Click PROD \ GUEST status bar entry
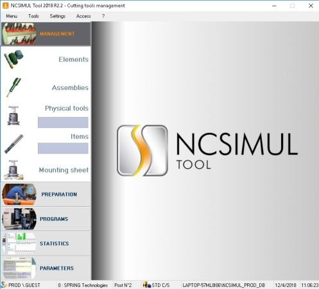 click(24, 285)
